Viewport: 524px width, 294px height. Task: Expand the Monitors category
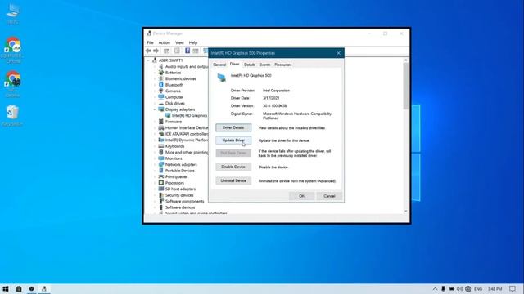tap(155, 158)
